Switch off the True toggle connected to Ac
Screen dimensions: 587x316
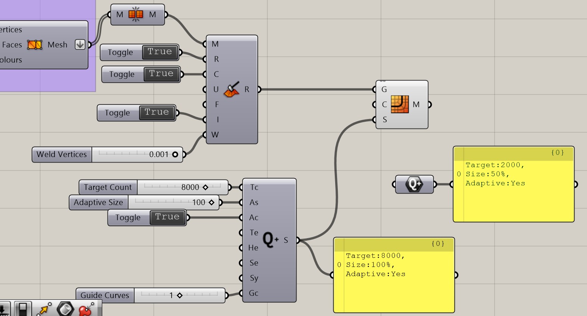[x=167, y=217]
